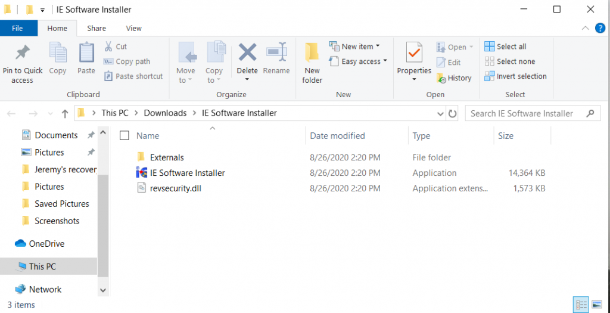The image size is (610, 313).
Task: Click Open in the ribbon
Action: (x=455, y=47)
